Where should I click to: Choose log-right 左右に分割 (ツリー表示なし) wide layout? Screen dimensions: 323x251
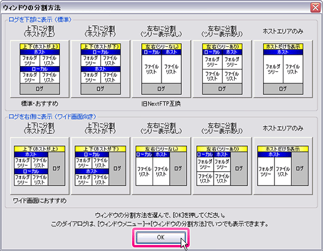(x=161, y=166)
